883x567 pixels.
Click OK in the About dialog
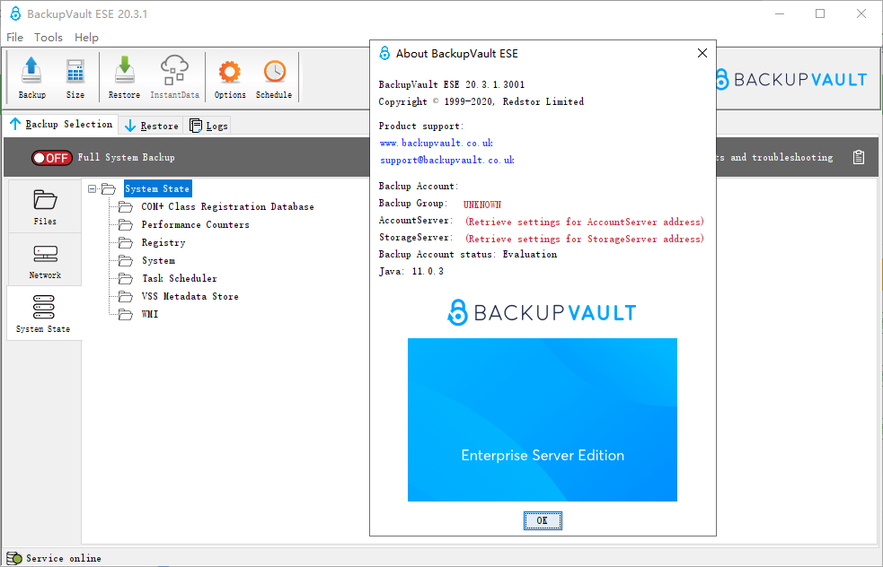pos(543,520)
